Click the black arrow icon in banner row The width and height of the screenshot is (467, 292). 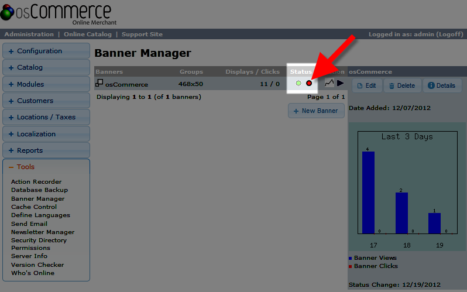(x=340, y=84)
